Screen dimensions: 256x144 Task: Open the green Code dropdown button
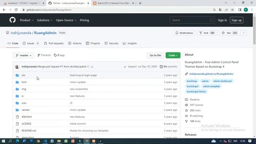coord(173,55)
